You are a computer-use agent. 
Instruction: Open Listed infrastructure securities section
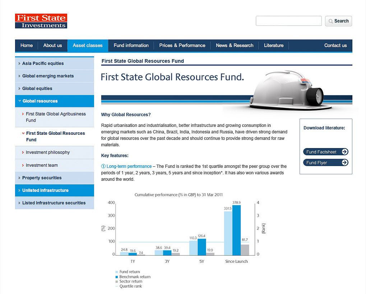coord(55,203)
